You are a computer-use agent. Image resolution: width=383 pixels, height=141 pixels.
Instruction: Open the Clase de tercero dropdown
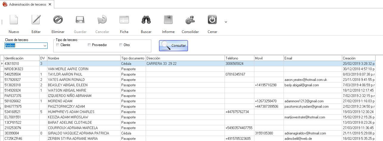[x=45, y=46]
